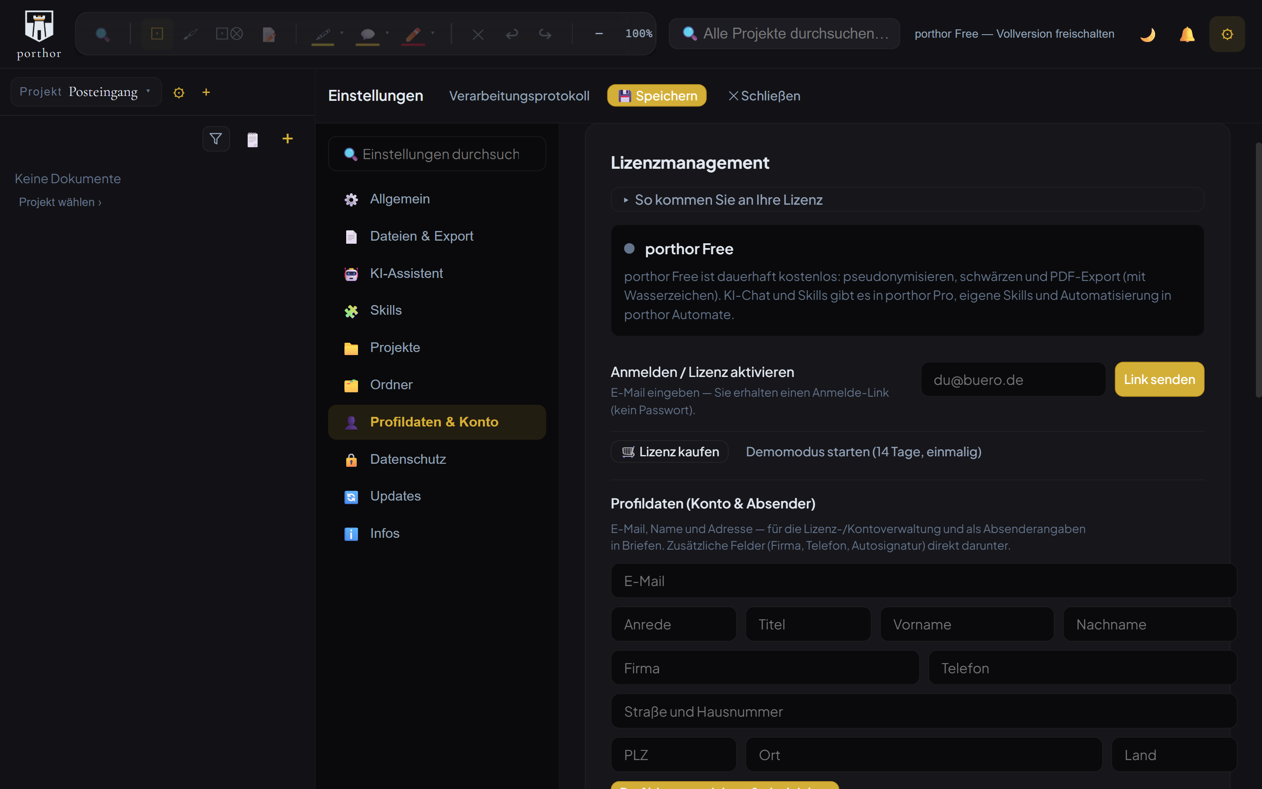Open Datenschutz settings section
The height and width of the screenshot is (789, 1262).
tap(437, 459)
